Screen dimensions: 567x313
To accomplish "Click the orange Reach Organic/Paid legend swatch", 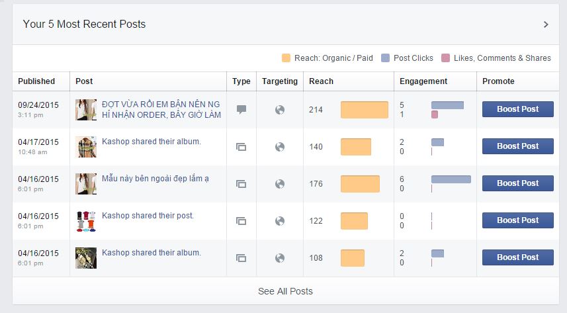I will [286, 58].
